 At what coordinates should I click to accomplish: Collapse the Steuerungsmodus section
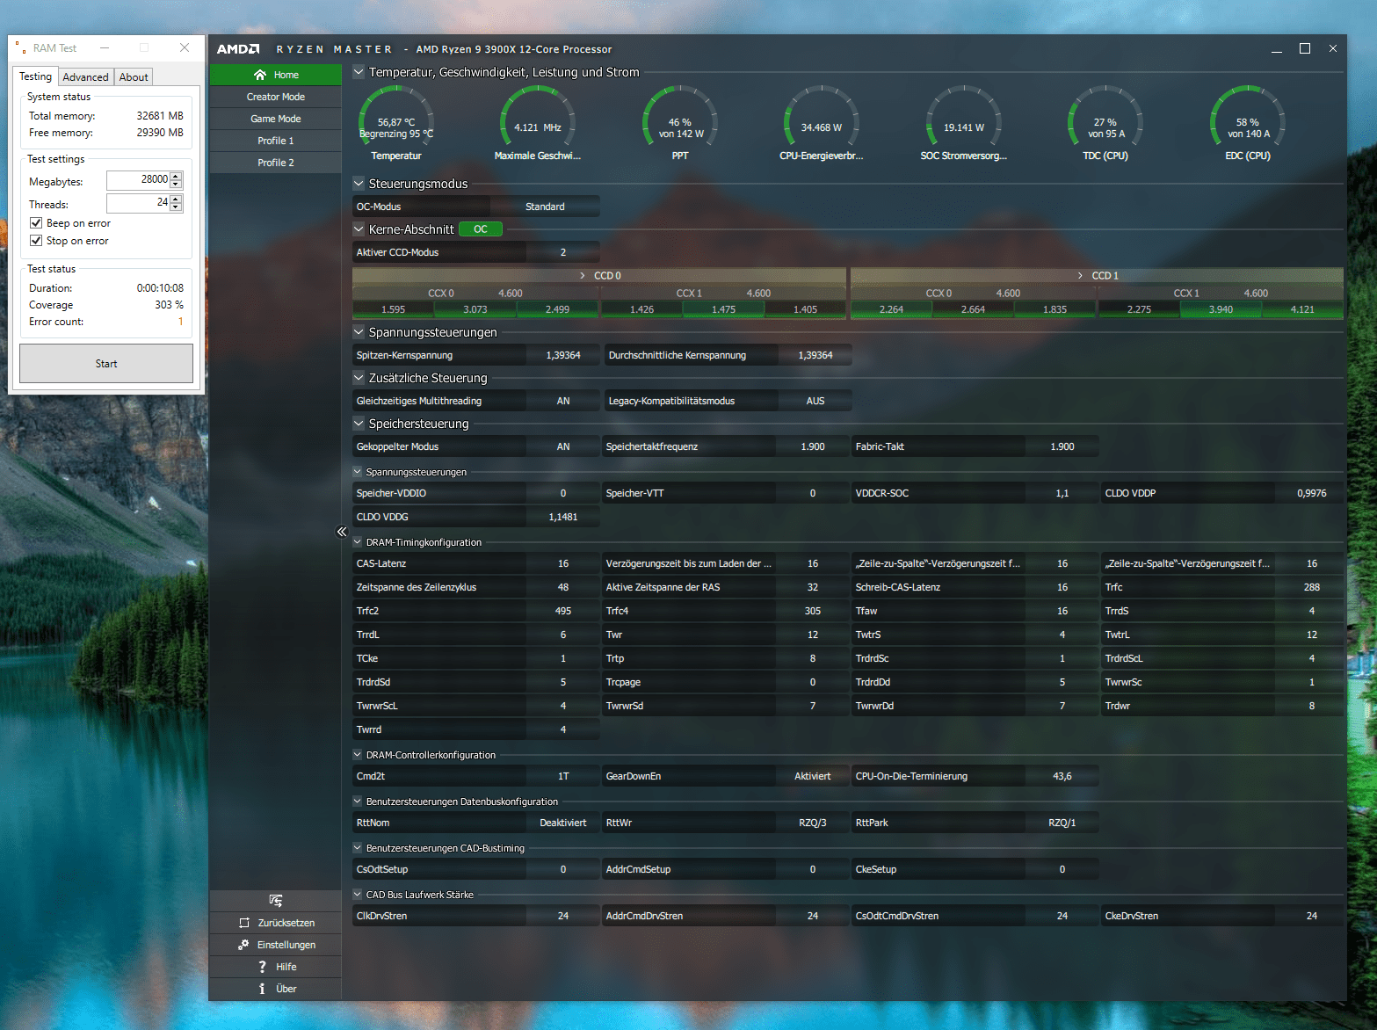tap(359, 184)
